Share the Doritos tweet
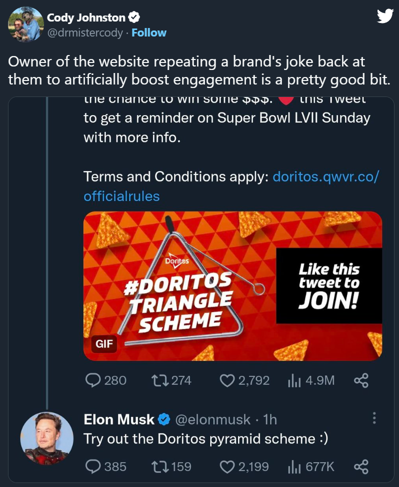Screen dimensions: 399x487 pos(361,380)
